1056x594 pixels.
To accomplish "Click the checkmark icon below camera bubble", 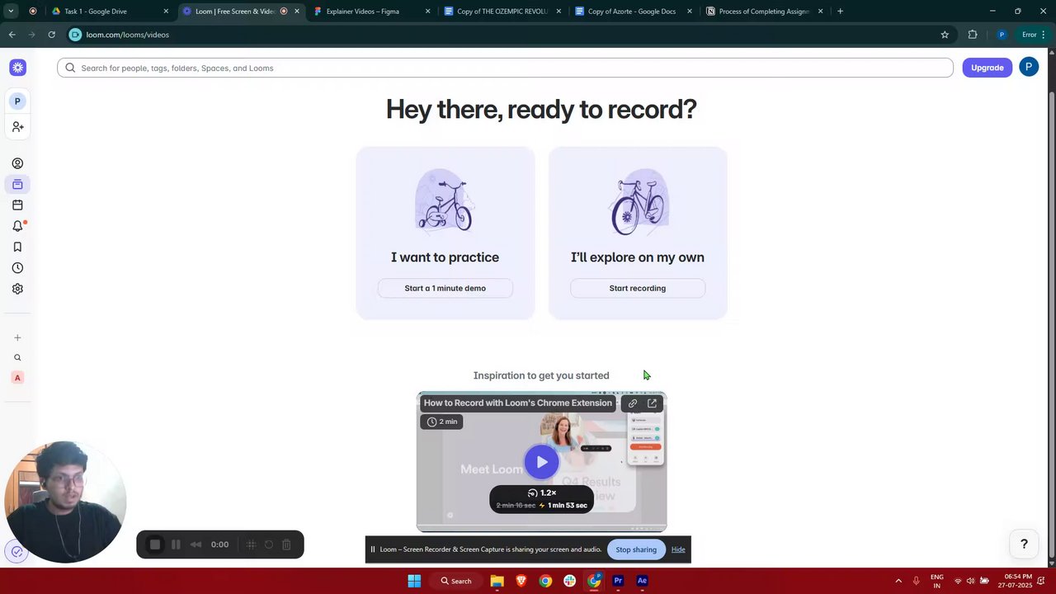I will (16, 551).
